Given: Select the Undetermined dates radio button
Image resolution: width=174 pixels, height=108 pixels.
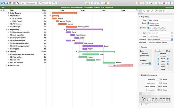Looking at the screenshot, I should (x=148, y=23).
